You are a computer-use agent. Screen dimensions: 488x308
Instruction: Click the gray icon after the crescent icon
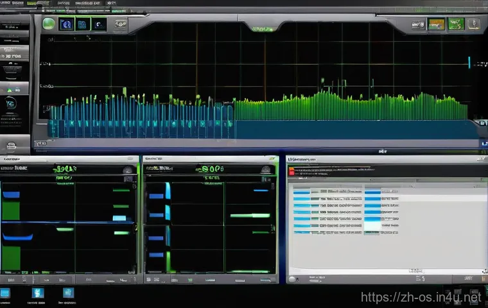[121, 24]
